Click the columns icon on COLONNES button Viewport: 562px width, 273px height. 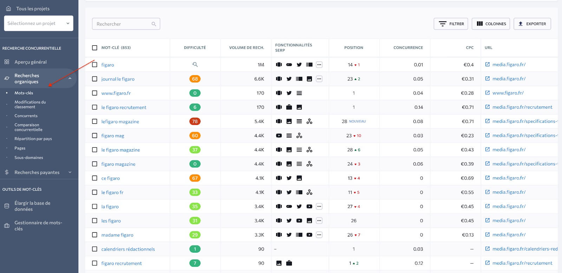tap(480, 24)
